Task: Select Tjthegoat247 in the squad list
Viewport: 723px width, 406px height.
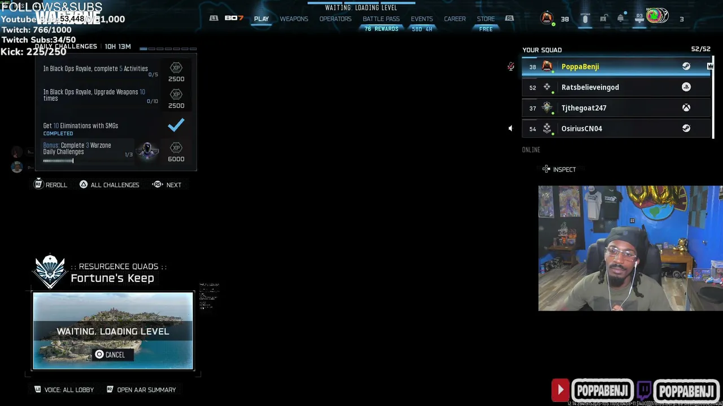Action: point(616,108)
